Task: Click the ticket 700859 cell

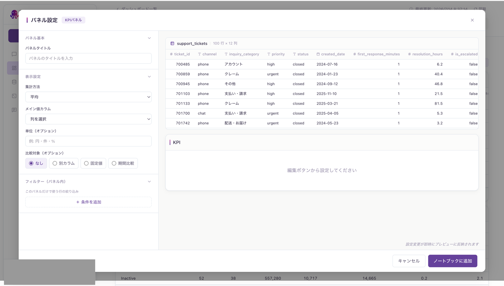Action: [x=183, y=74]
